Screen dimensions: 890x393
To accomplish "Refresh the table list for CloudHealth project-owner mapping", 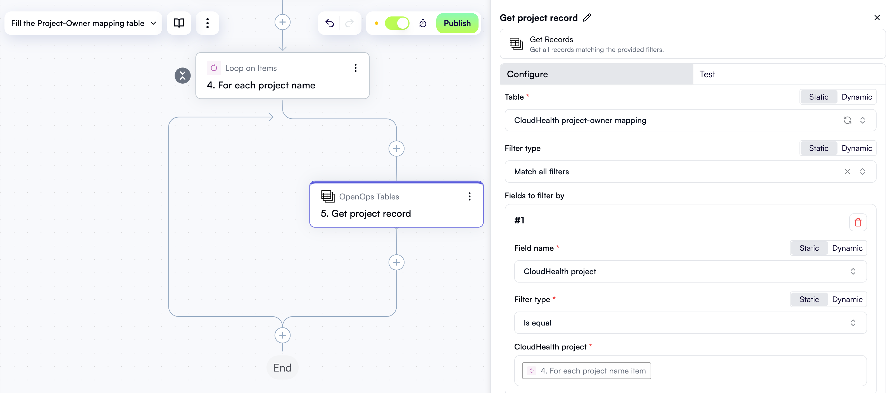I will click(x=847, y=120).
